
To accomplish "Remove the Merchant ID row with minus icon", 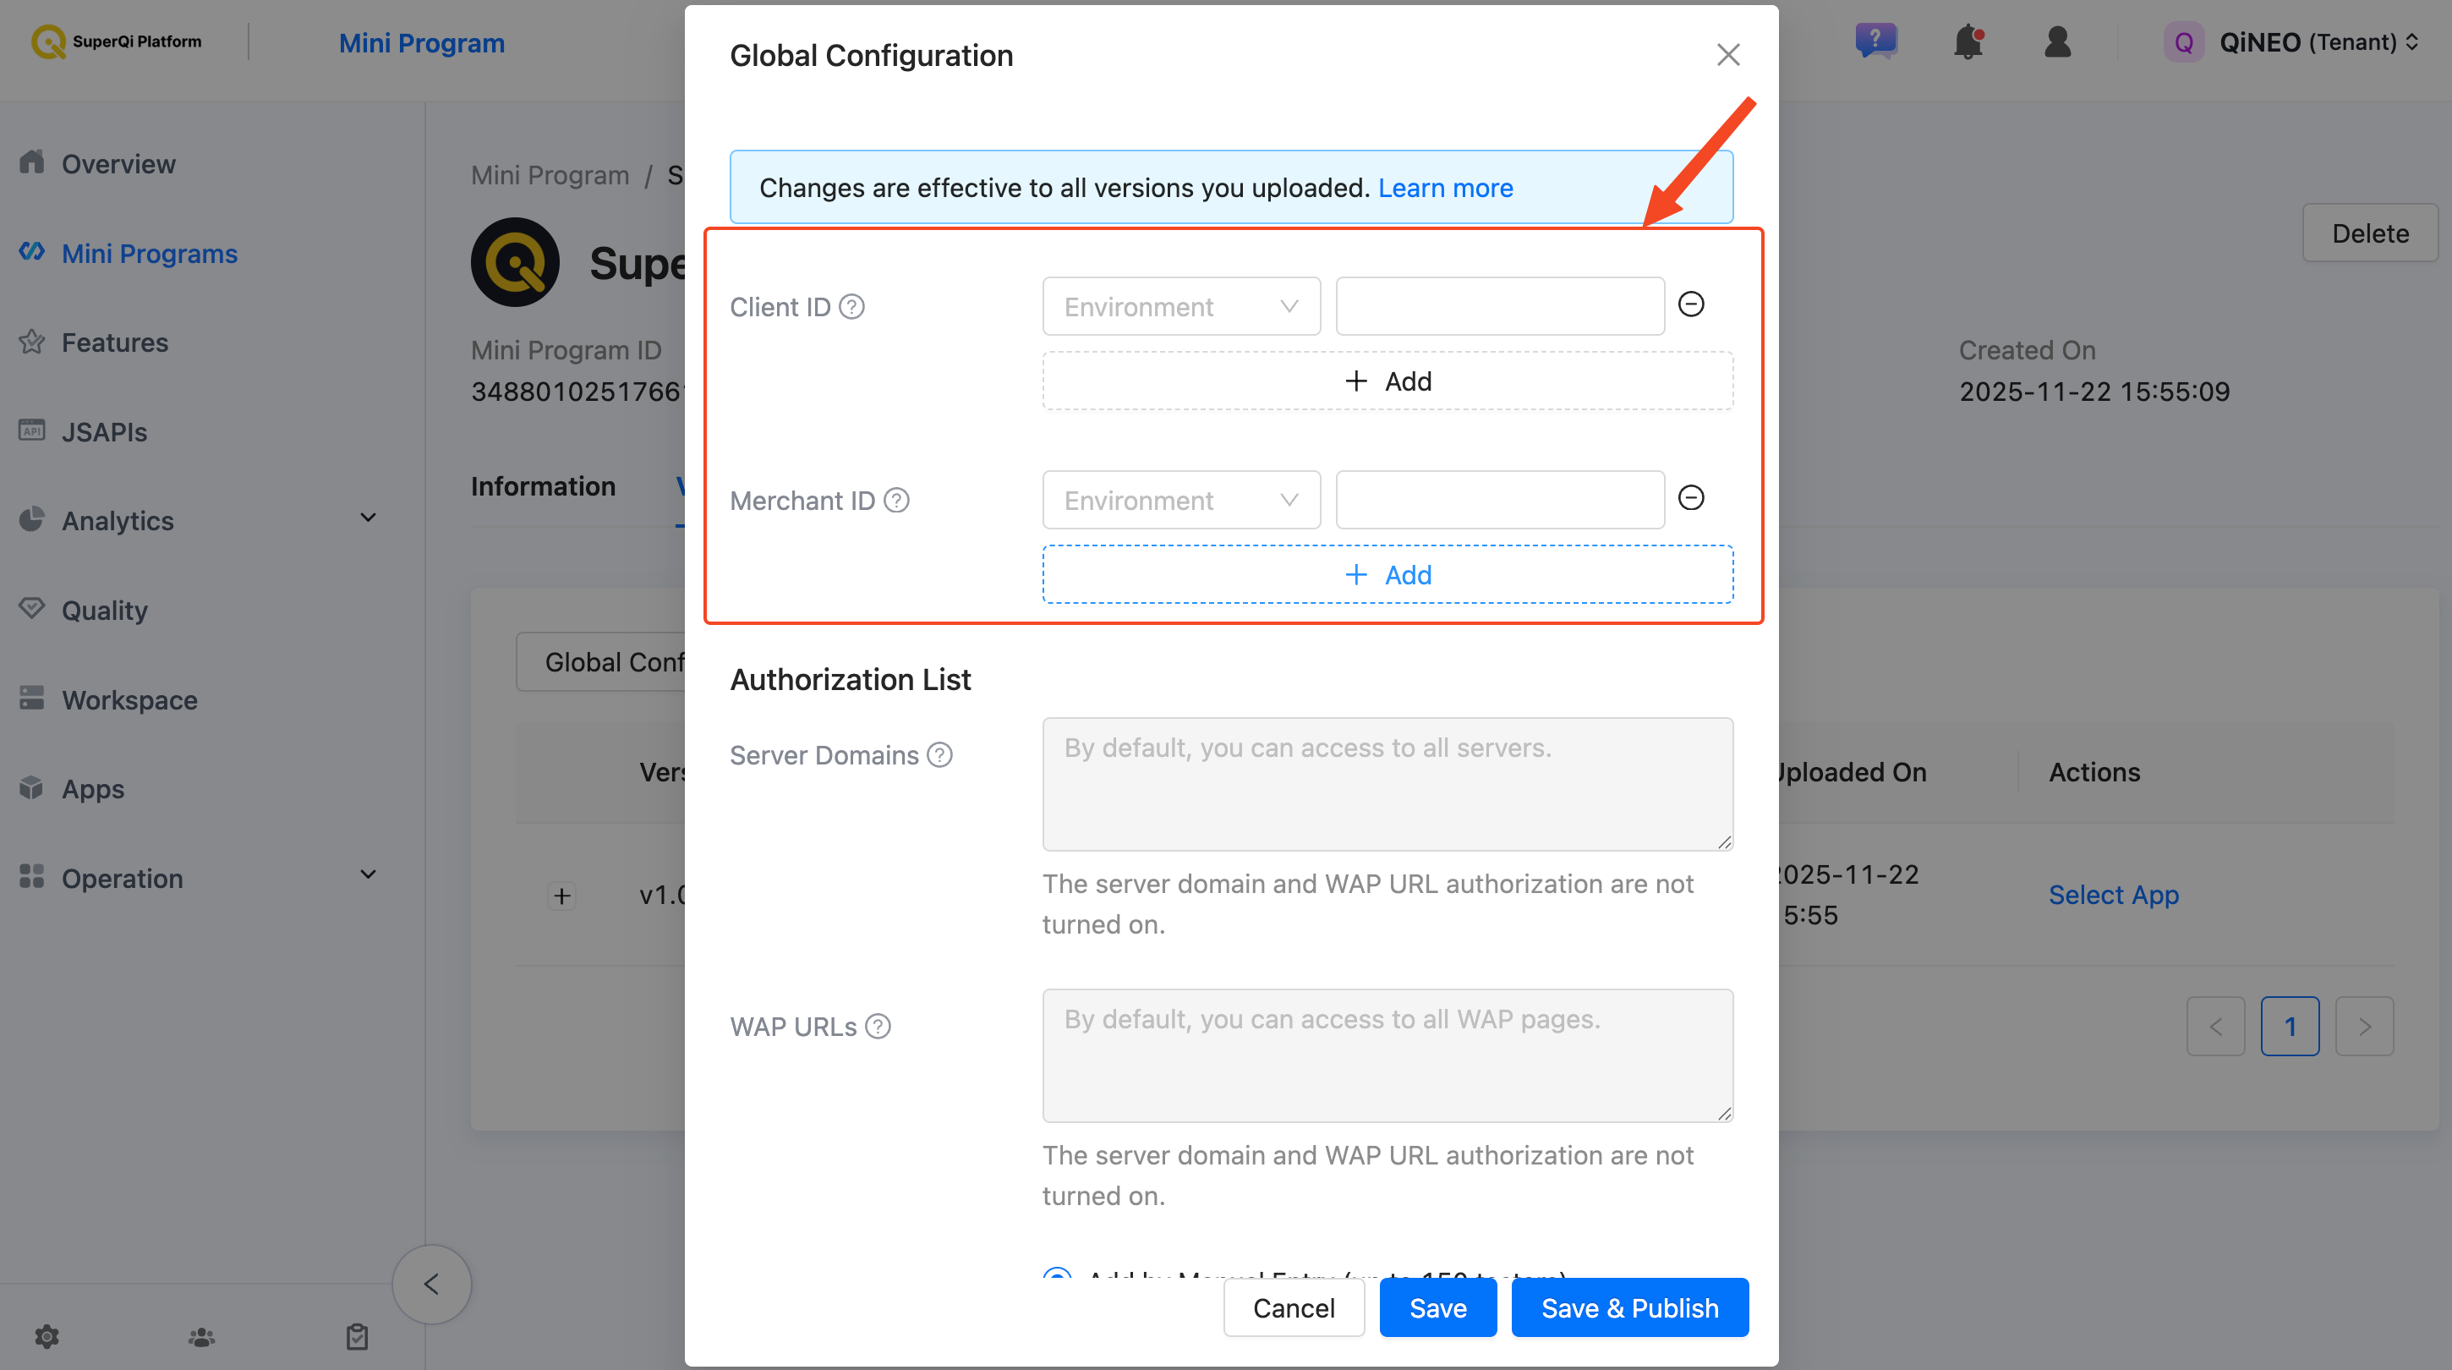I will click(1690, 498).
